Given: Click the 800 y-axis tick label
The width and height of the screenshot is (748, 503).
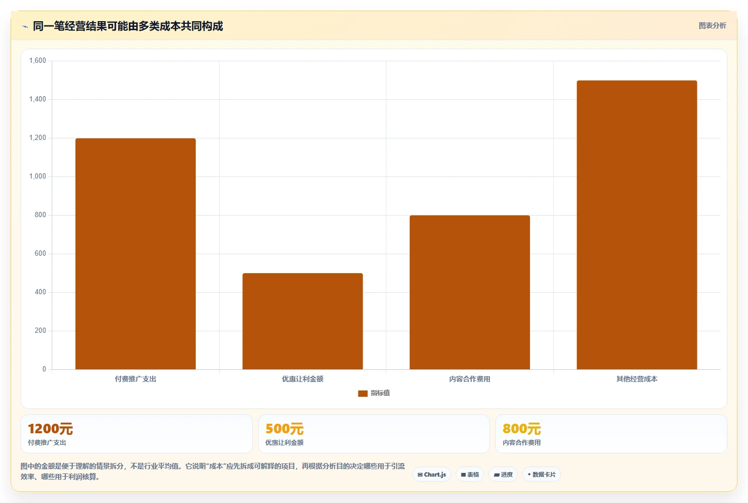Looking at the screenshot, I should tap(40, 215).
